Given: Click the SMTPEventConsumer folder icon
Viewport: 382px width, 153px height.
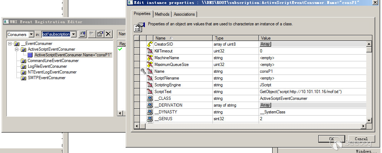Looking at the screenshot, I should click(23, 78).
